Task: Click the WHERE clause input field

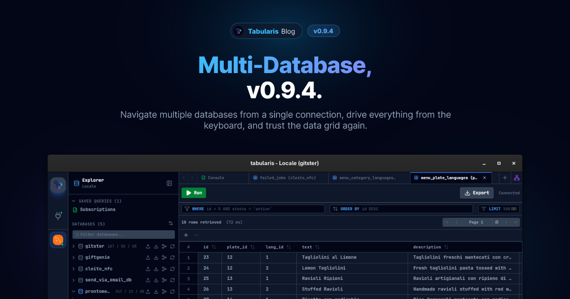Action: [252, 209]
